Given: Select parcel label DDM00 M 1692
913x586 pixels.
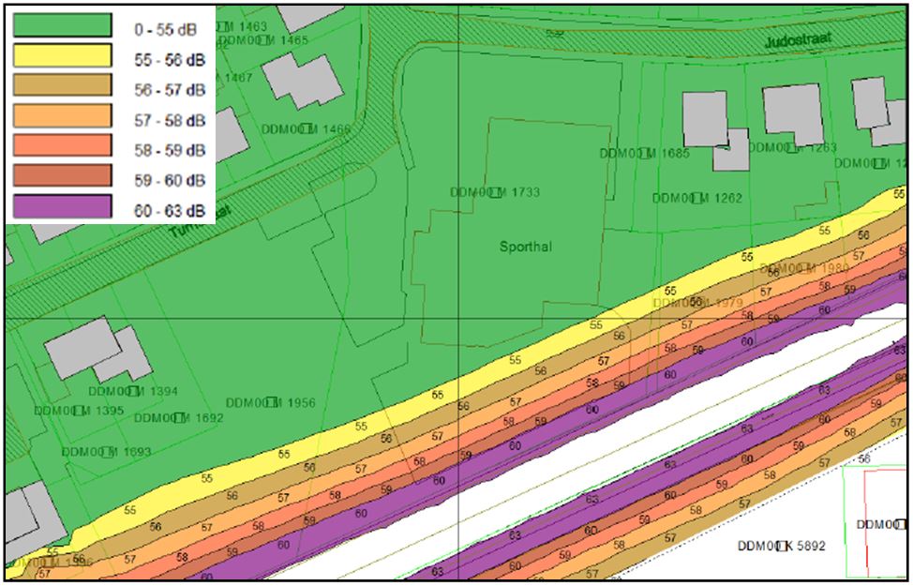Looking at the screenshot, I should coord(178,418).
